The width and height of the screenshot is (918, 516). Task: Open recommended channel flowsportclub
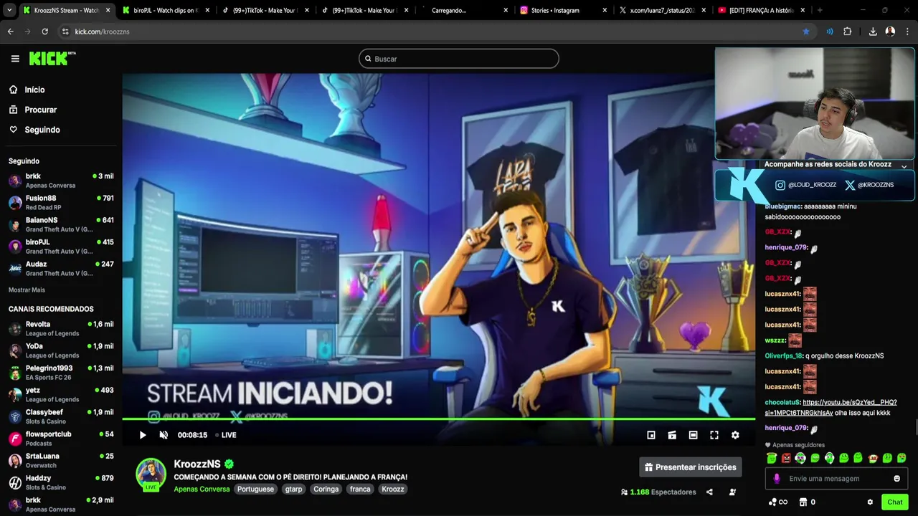61,439
